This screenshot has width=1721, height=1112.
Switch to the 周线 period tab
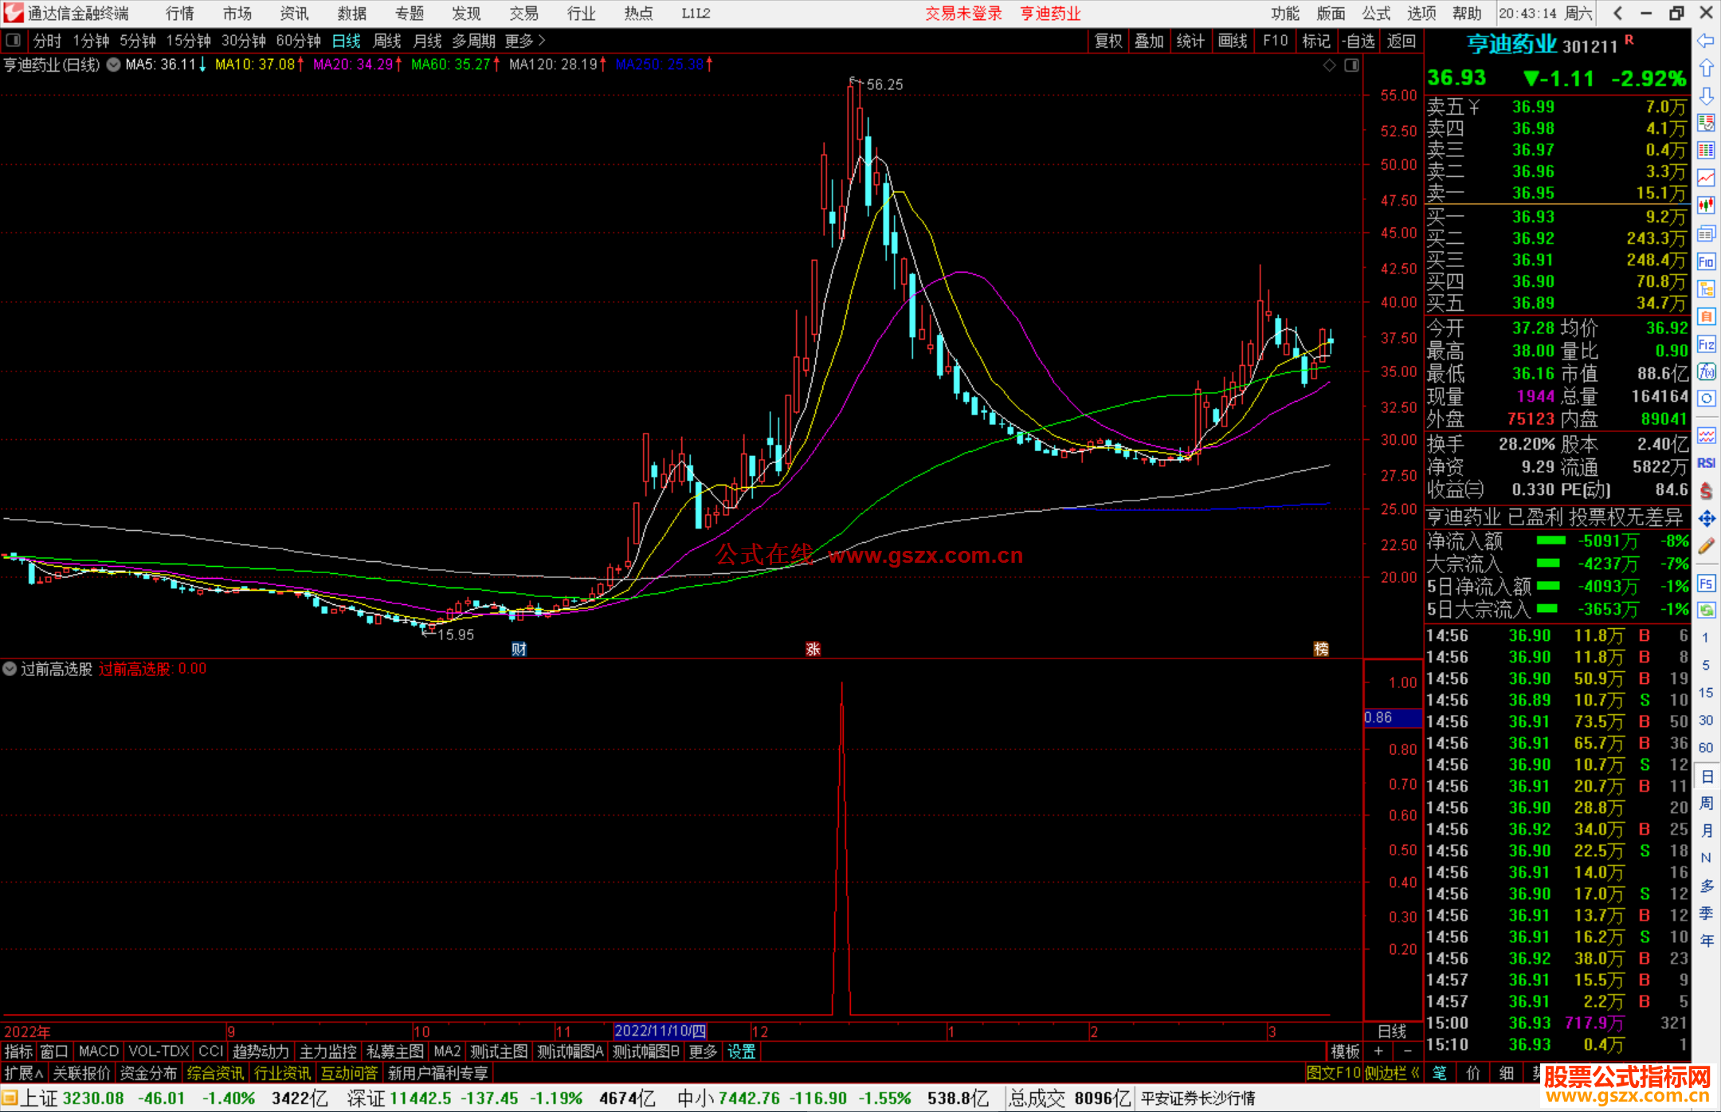coord(387,41)
